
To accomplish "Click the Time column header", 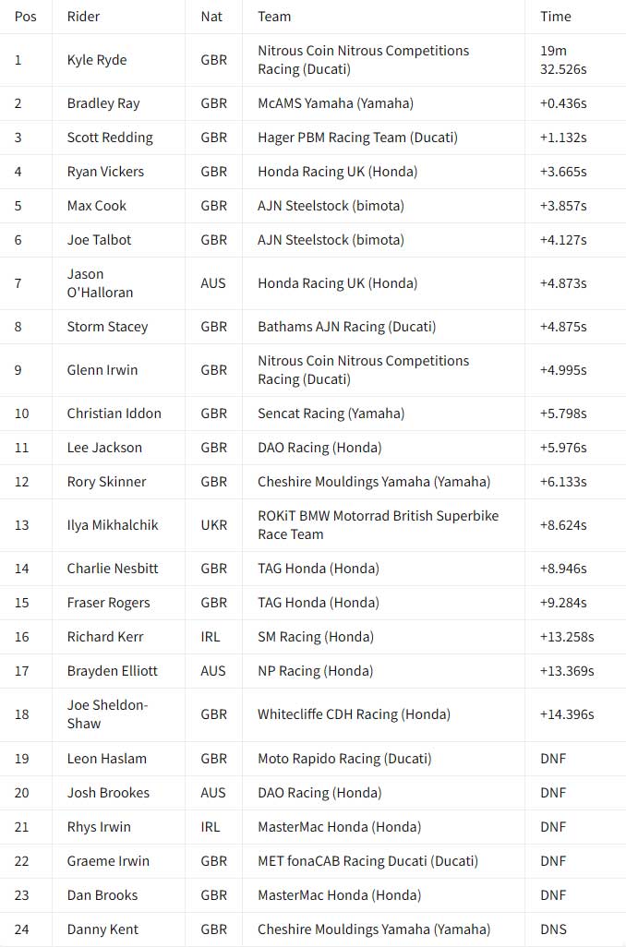I will pos(555,17).
